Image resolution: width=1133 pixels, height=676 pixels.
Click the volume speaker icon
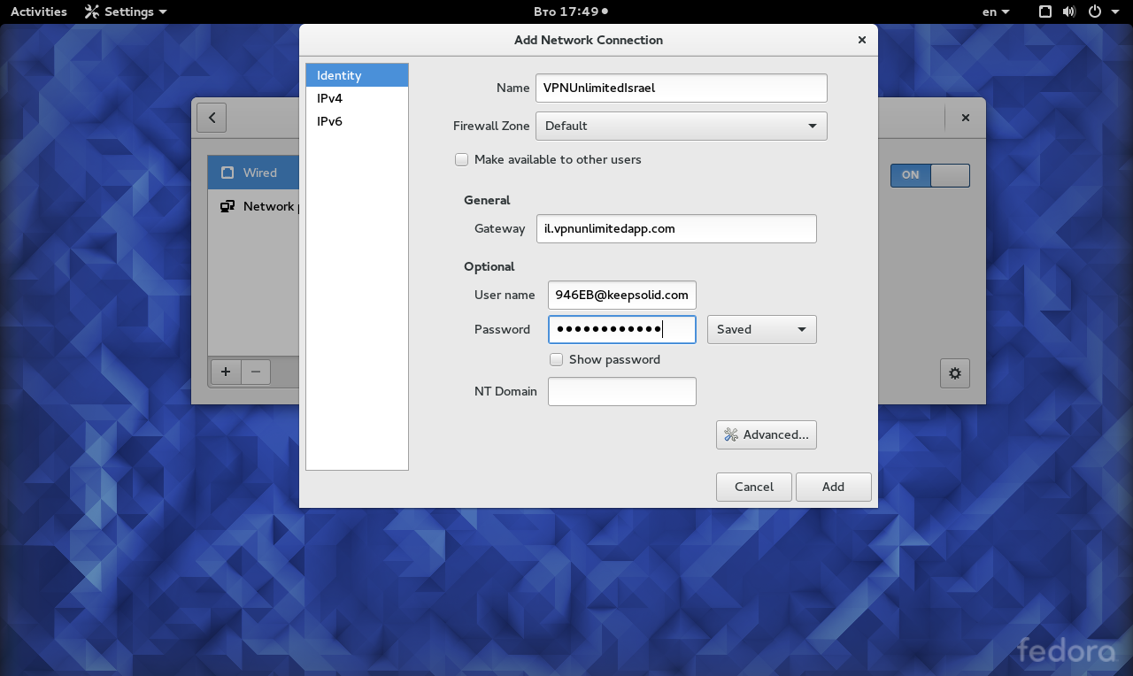[1069, 12]
